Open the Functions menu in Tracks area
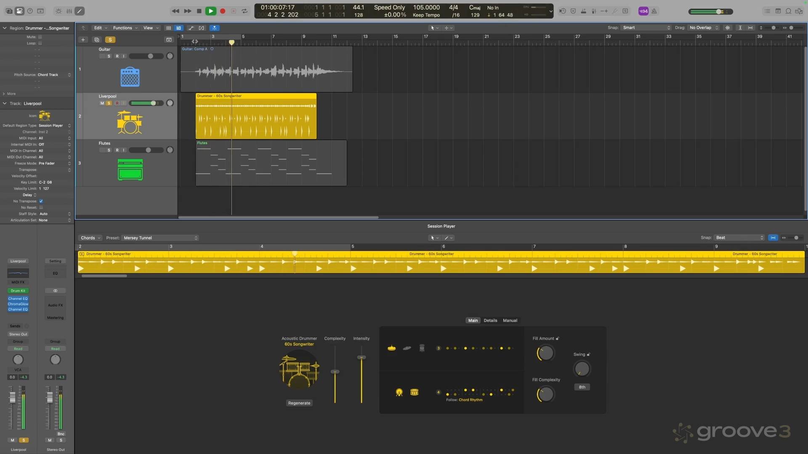808x454 pixels. point(125,28)
